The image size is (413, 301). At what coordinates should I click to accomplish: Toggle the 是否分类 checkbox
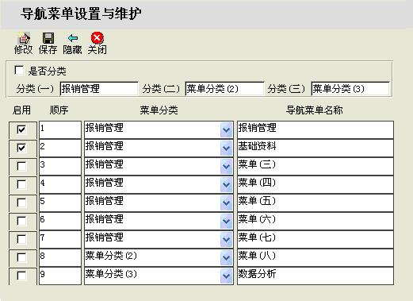[x=19, y=71]
